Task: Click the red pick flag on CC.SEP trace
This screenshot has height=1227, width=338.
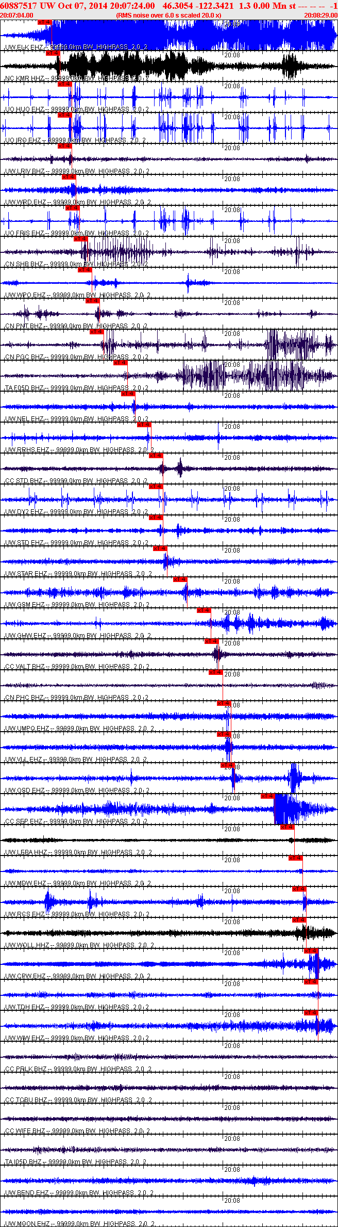Action: [x=267, y=796]
